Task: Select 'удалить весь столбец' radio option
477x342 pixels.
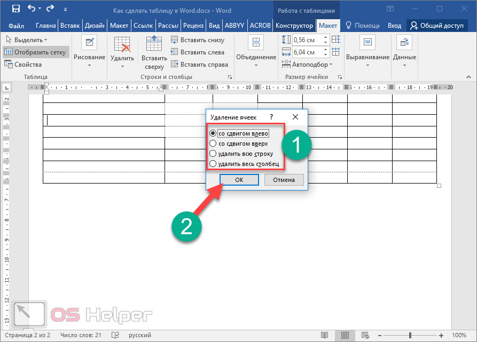Action: click(213, 164)
